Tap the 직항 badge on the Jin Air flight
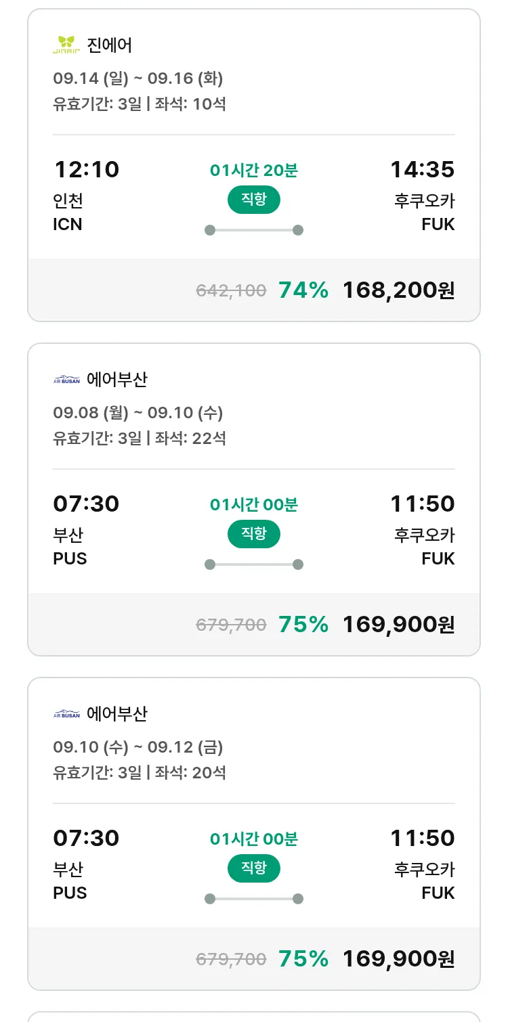The image size is (508, 1022). (253, 200)
